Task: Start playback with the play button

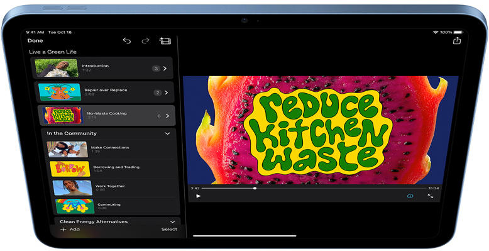Action: 199,196
